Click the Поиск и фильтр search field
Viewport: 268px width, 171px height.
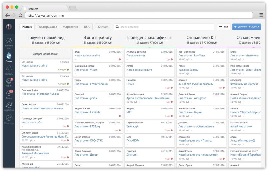tap(164, 27)
